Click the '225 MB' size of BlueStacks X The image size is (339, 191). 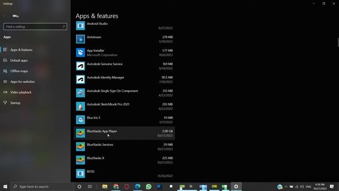click(x=167, y=158)
